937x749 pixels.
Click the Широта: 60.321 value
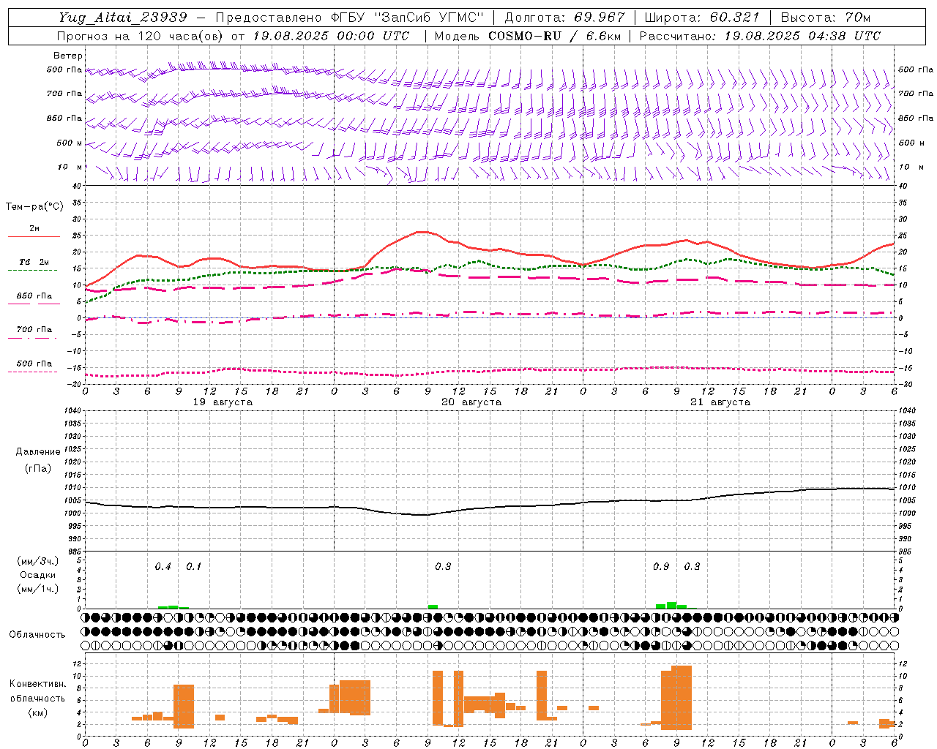[x=702, y=18]
